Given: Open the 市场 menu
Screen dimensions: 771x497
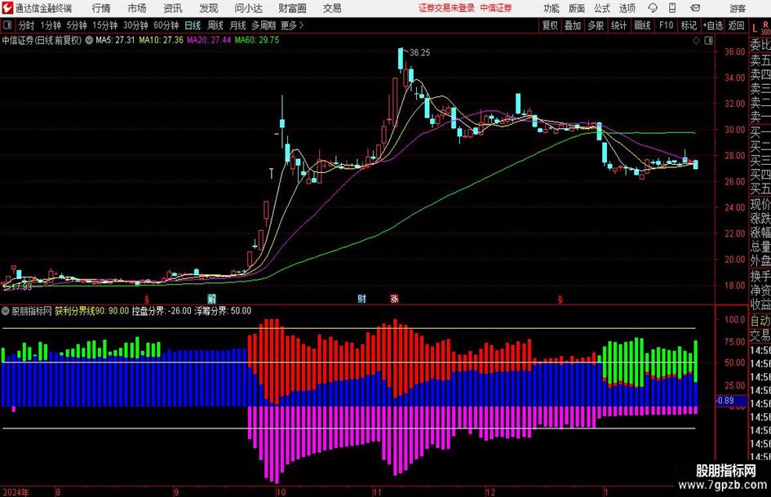Looking at the screenshot, I should 137,8.
